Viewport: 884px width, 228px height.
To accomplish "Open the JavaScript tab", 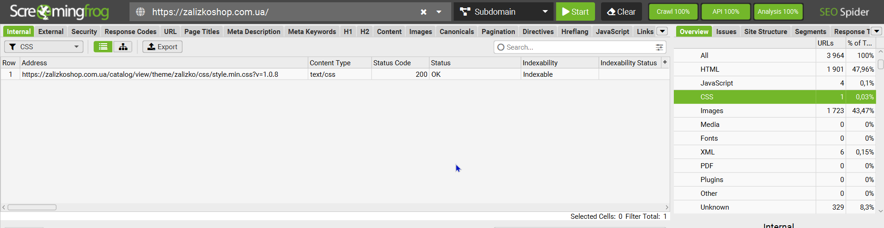I will (x=612, y=31).
